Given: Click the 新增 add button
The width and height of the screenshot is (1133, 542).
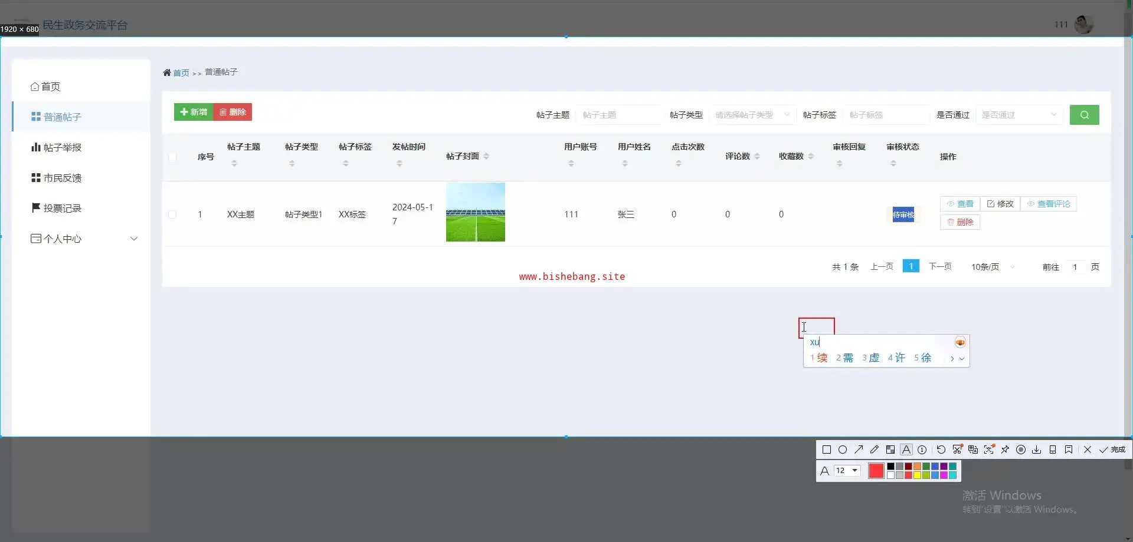Looking at the screenshot, I should tap(194, 112).
